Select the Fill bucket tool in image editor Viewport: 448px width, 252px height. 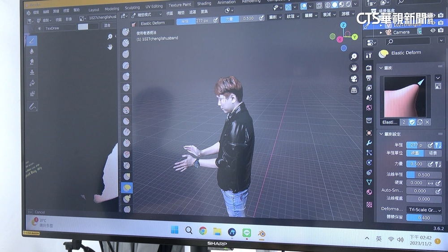point(32,83)
